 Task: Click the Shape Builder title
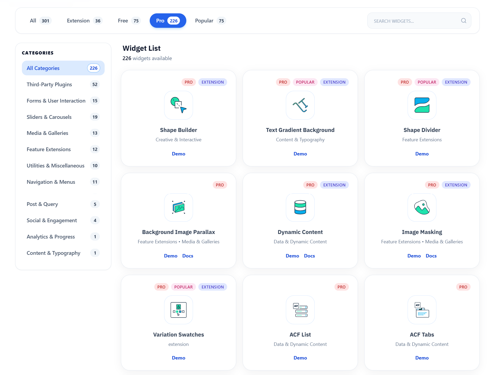pos(179,130)
